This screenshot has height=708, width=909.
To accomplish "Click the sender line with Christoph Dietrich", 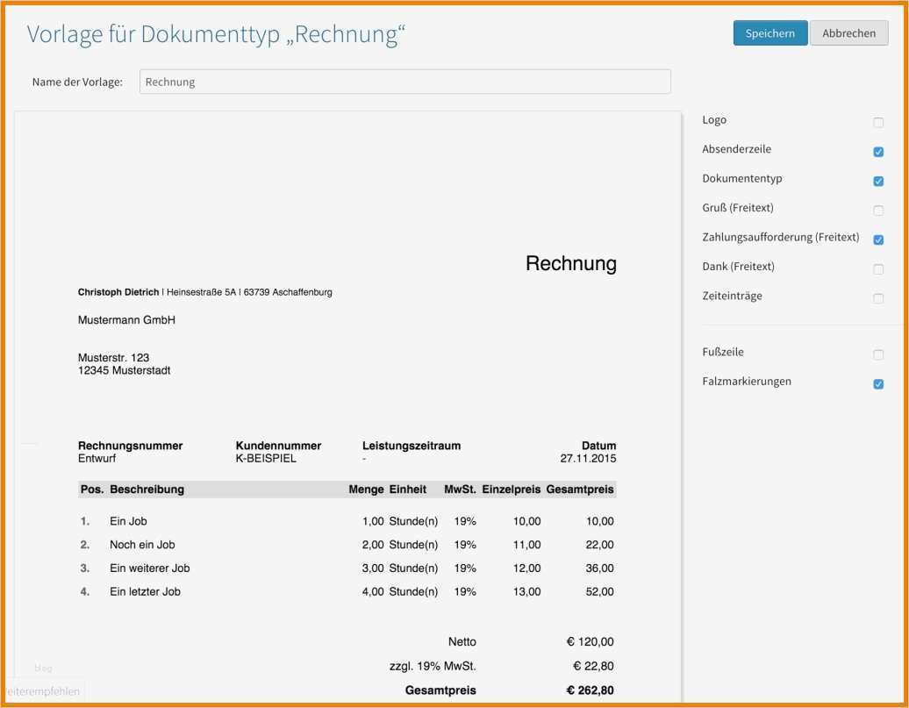I will (206, 292).
